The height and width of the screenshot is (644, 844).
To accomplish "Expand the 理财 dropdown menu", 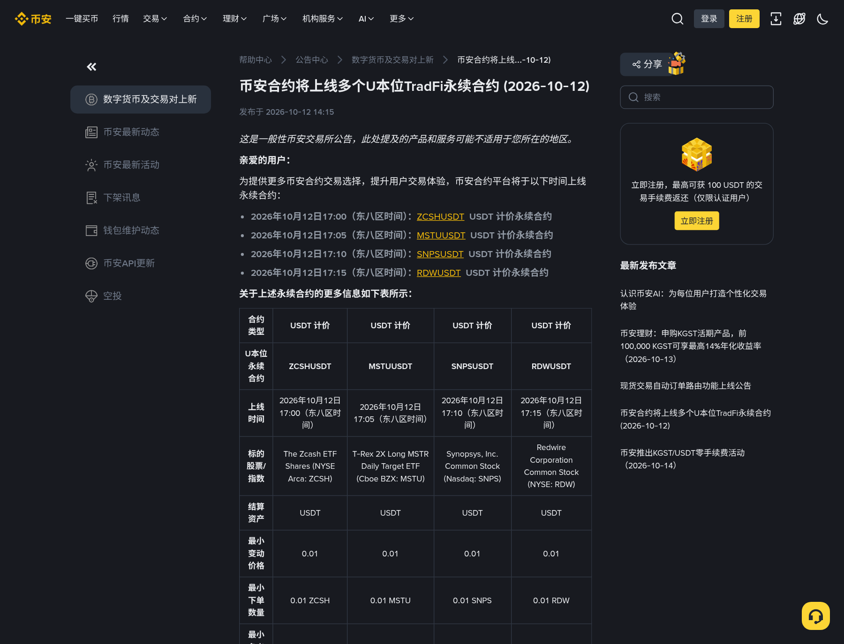I will pos(235,19).
